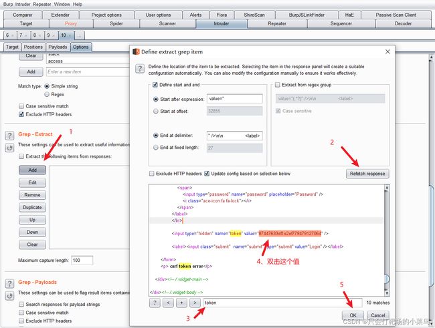Viewport: 435px width, 328px height.
Task: Click the Down button
Action: click(33, 232)
